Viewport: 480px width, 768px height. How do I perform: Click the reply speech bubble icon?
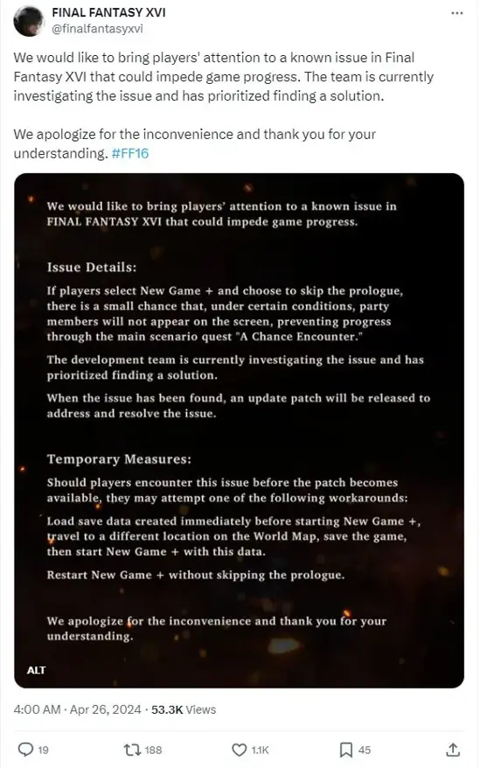(x=25, y=750)
